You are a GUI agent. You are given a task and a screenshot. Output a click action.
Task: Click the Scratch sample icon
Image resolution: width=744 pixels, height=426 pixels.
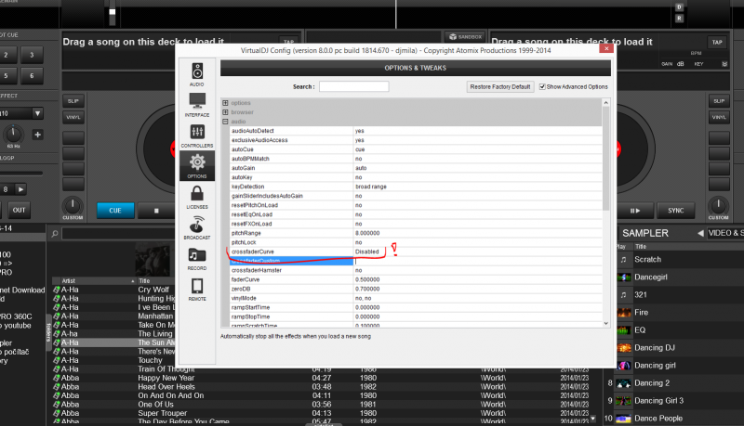623,259
